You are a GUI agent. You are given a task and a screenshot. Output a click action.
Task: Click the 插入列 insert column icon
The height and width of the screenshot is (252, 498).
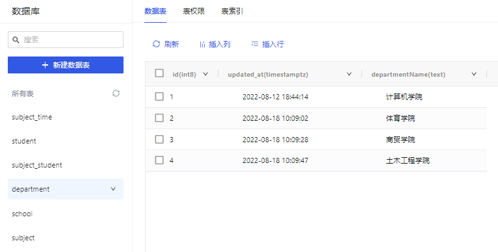coord(202,44)
